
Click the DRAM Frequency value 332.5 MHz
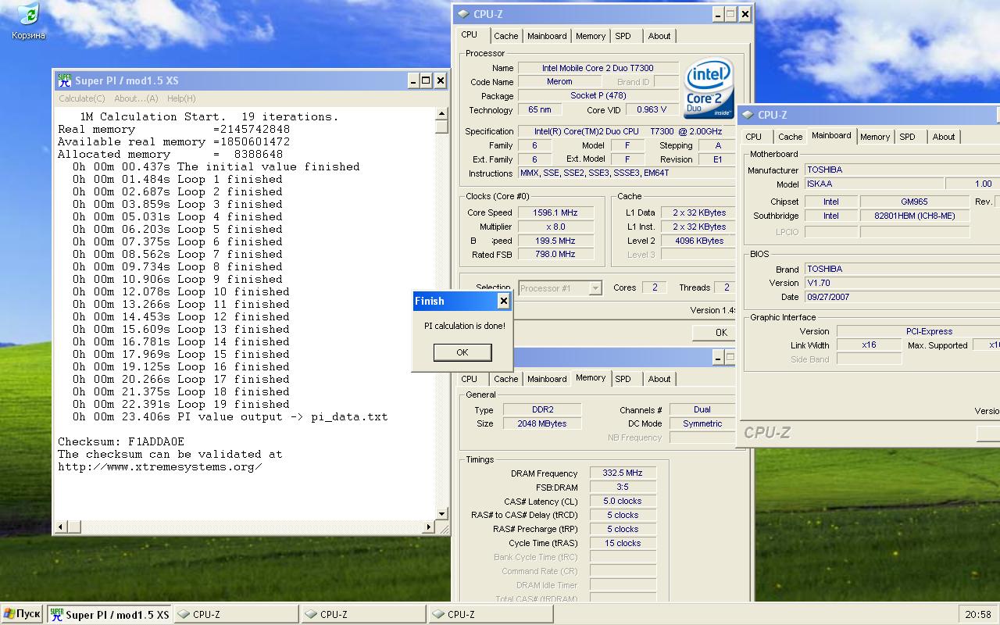(x=623, y=473)
